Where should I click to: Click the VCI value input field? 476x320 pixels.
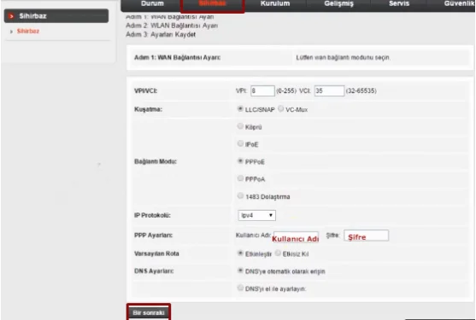click(329, 91)
